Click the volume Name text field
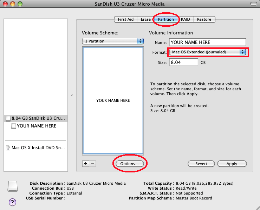The width and height of the screenshot is (260, 210). pos(207,42)
